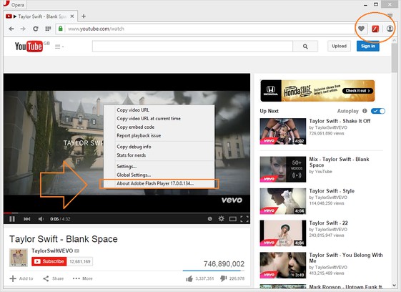This screenshot has height=292, width=401.
Task: Go to YouTube home via logo
Action: point(29,47)
